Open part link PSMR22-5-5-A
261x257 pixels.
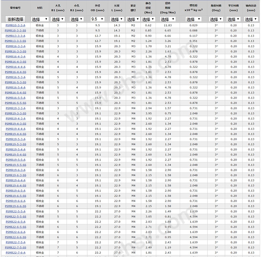[x=16, y=211]
